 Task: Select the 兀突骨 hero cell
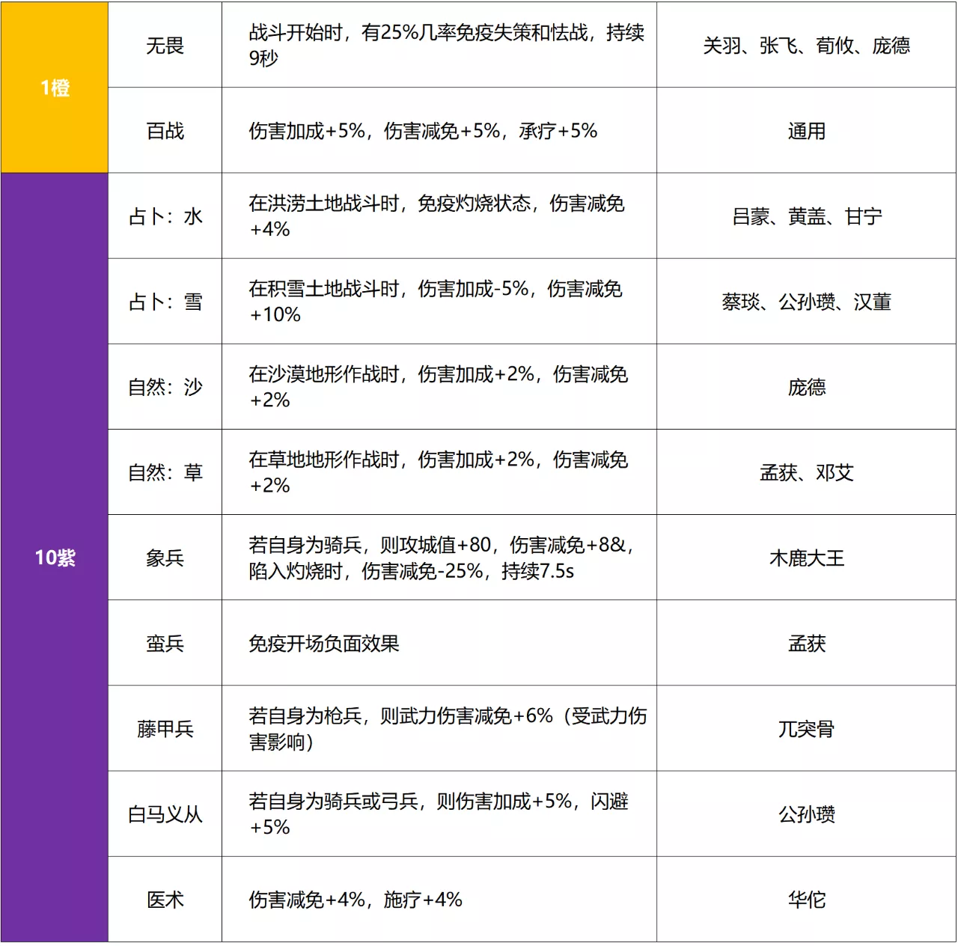(806, 728)
